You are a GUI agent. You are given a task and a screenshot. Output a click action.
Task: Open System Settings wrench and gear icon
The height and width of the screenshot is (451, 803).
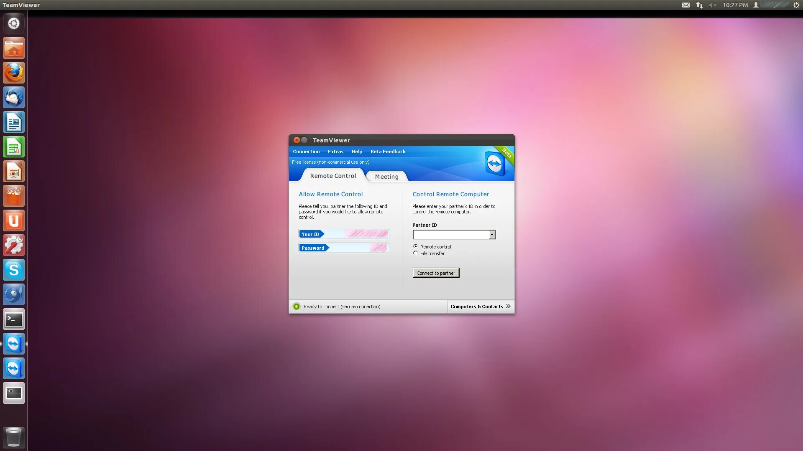point(14,245)
